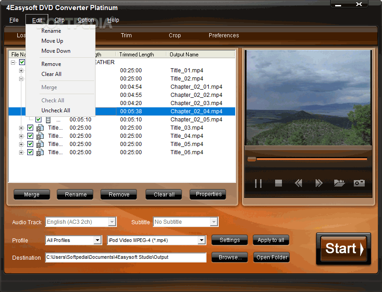Uncheck the Title_06.mp4 checkbox

click(x=30, y=152)
